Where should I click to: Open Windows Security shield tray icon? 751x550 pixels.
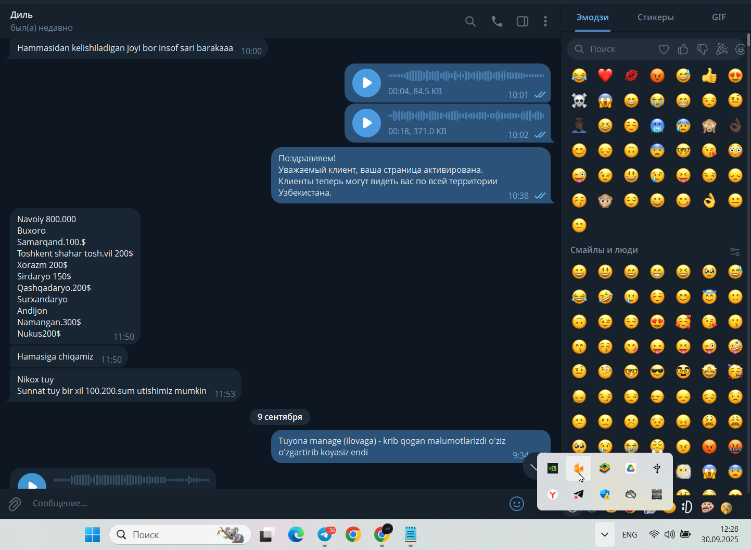[605, 494]
